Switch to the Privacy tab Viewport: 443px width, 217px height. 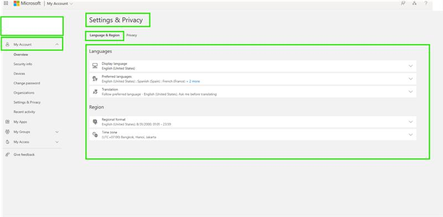pyautogui.click(x=132, y=35)
